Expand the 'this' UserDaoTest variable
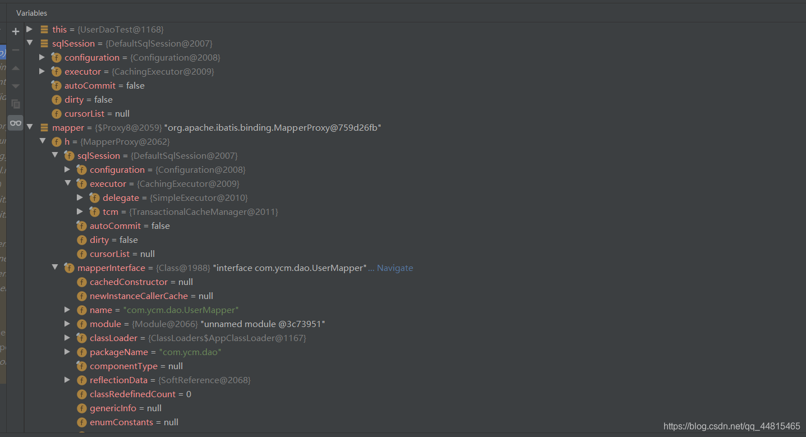The image size is (806, 437). [30, 29]
